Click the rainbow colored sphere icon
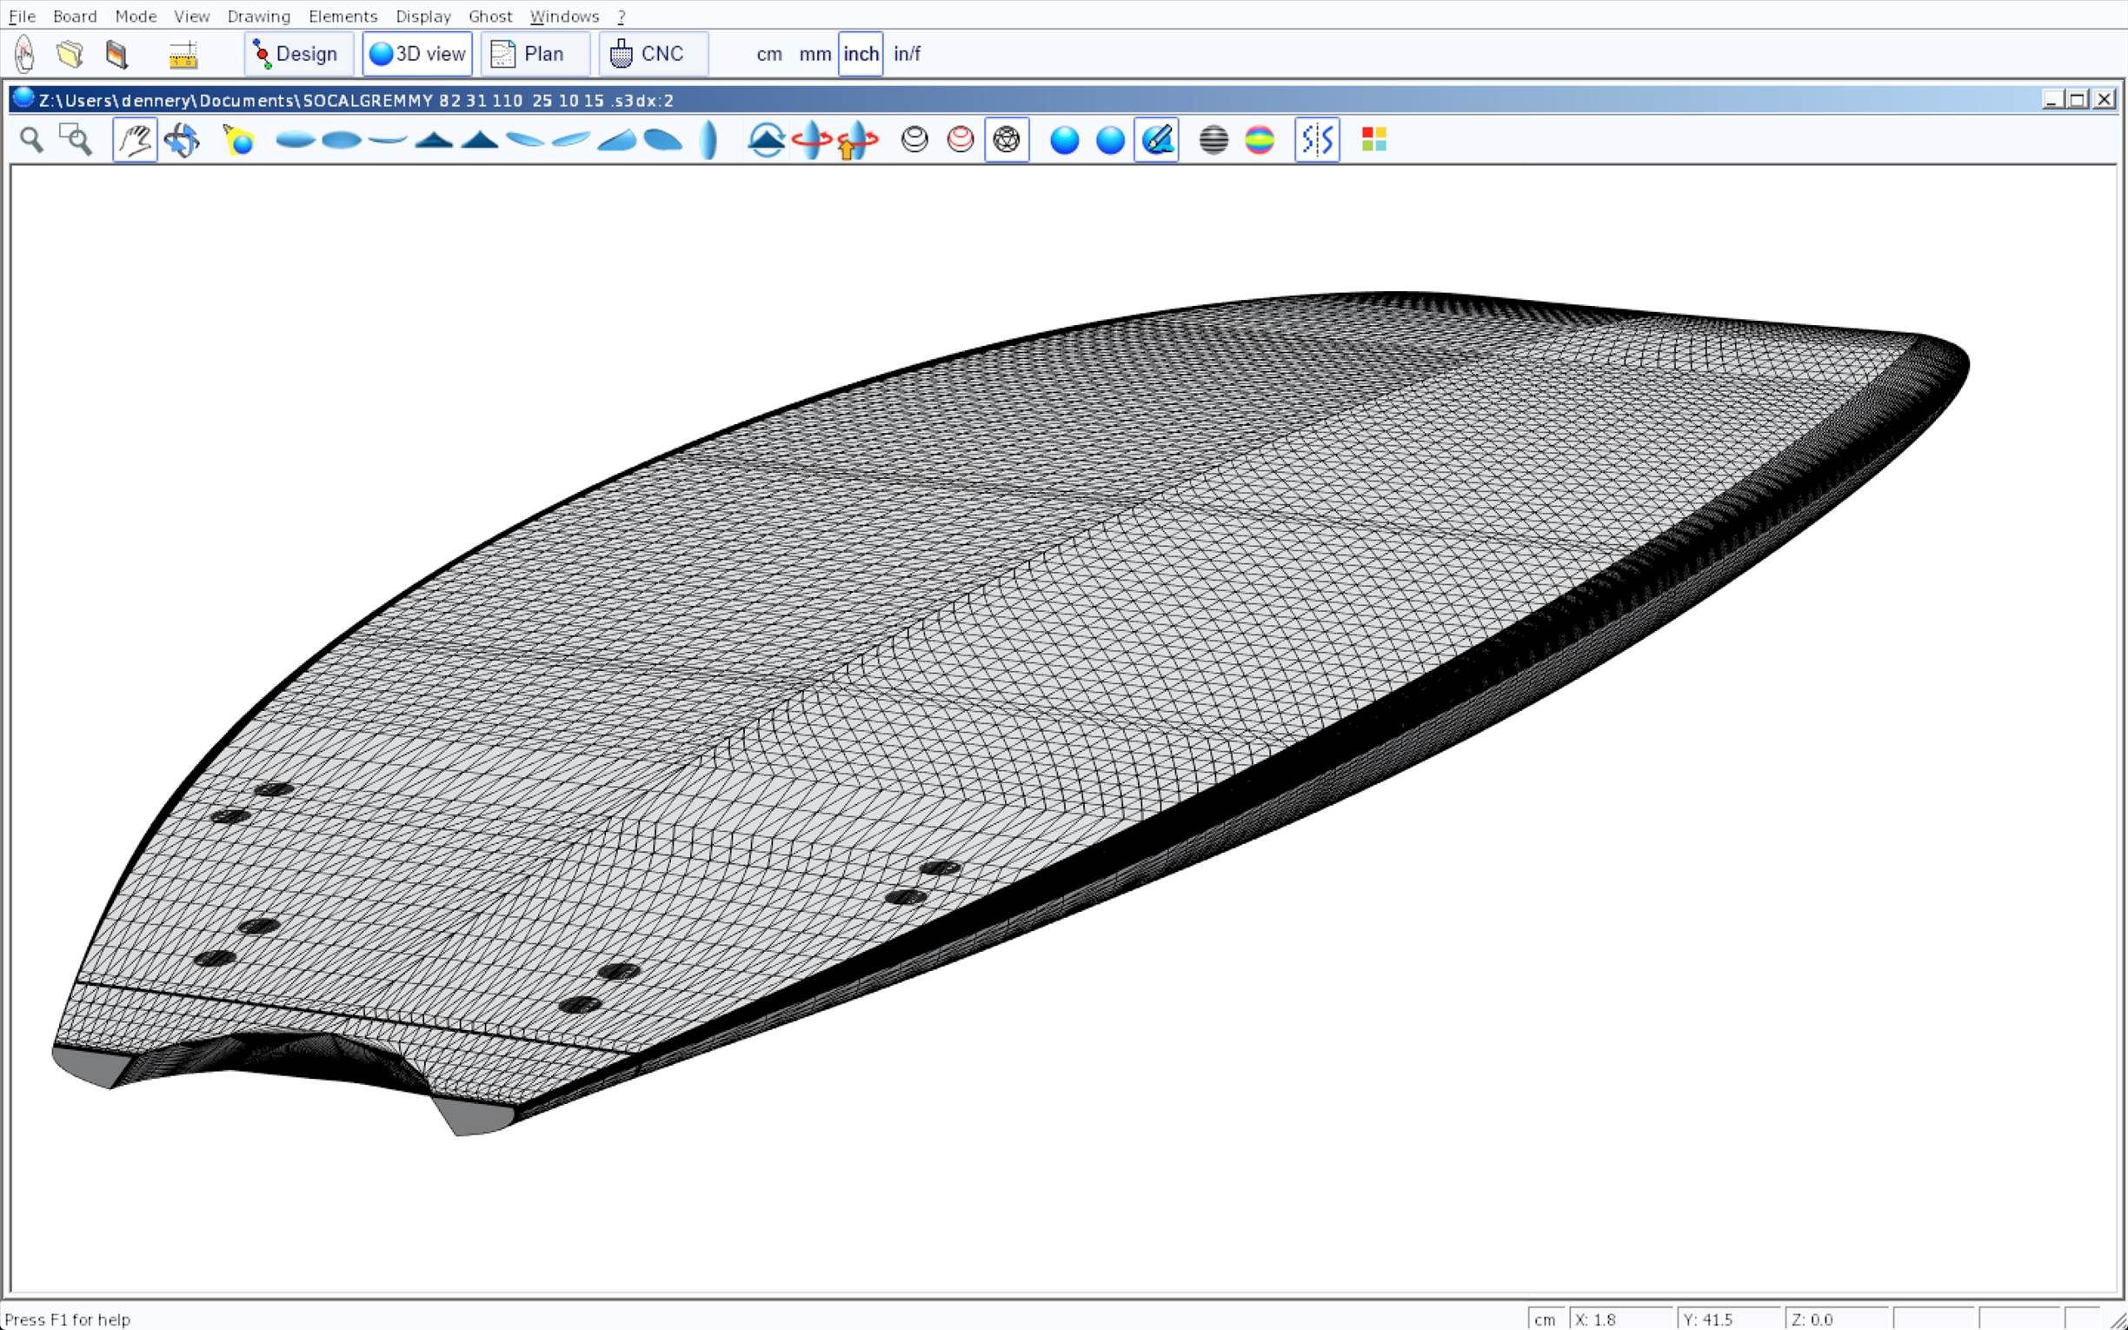Viewport: 2128px width, 1330px height. pos(1260,140)
